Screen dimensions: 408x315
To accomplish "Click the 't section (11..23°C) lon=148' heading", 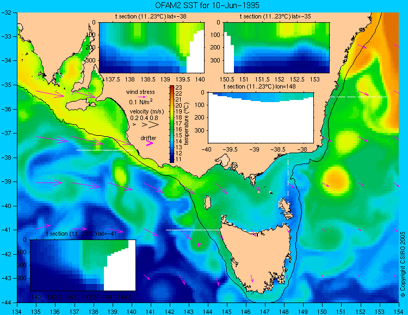I will (x=259, y=86).
